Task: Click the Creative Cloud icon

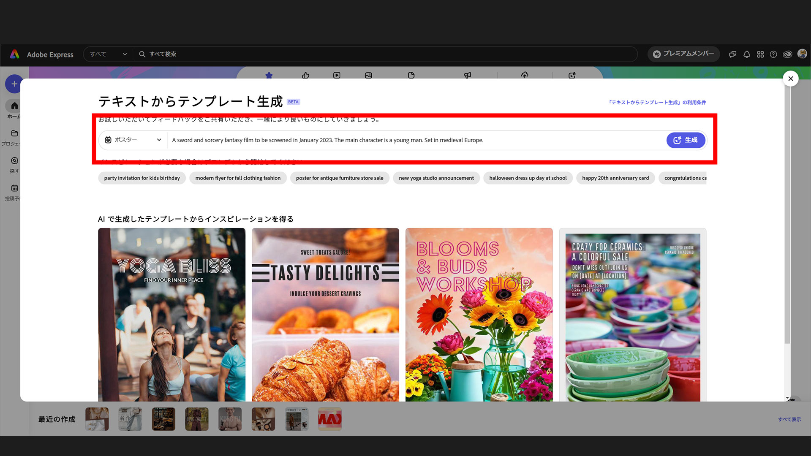Action: (x=787, y=54)
